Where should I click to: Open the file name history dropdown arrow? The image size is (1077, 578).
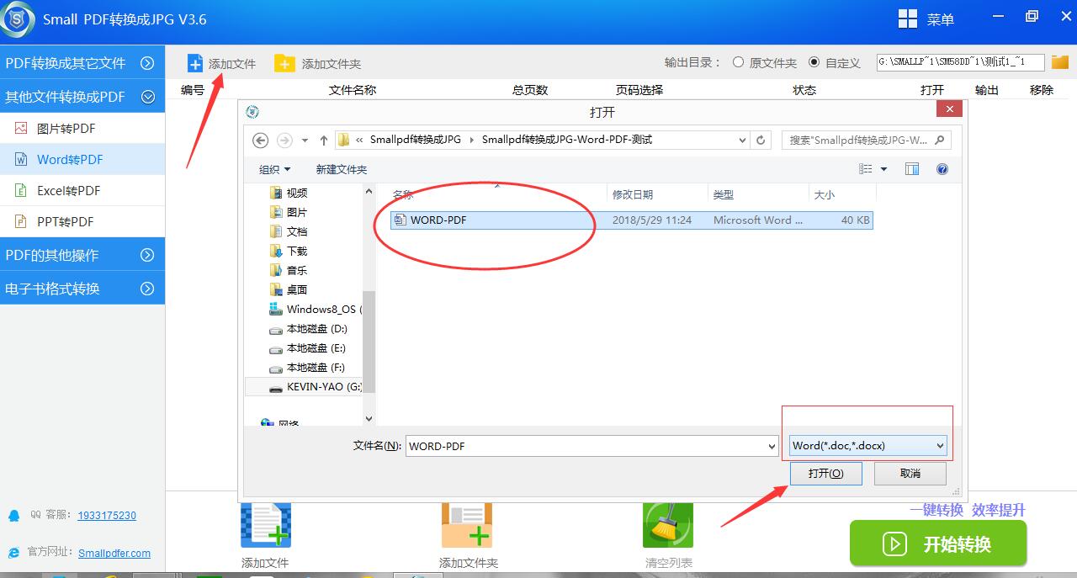pyautogui.click(x=772, y=446)
